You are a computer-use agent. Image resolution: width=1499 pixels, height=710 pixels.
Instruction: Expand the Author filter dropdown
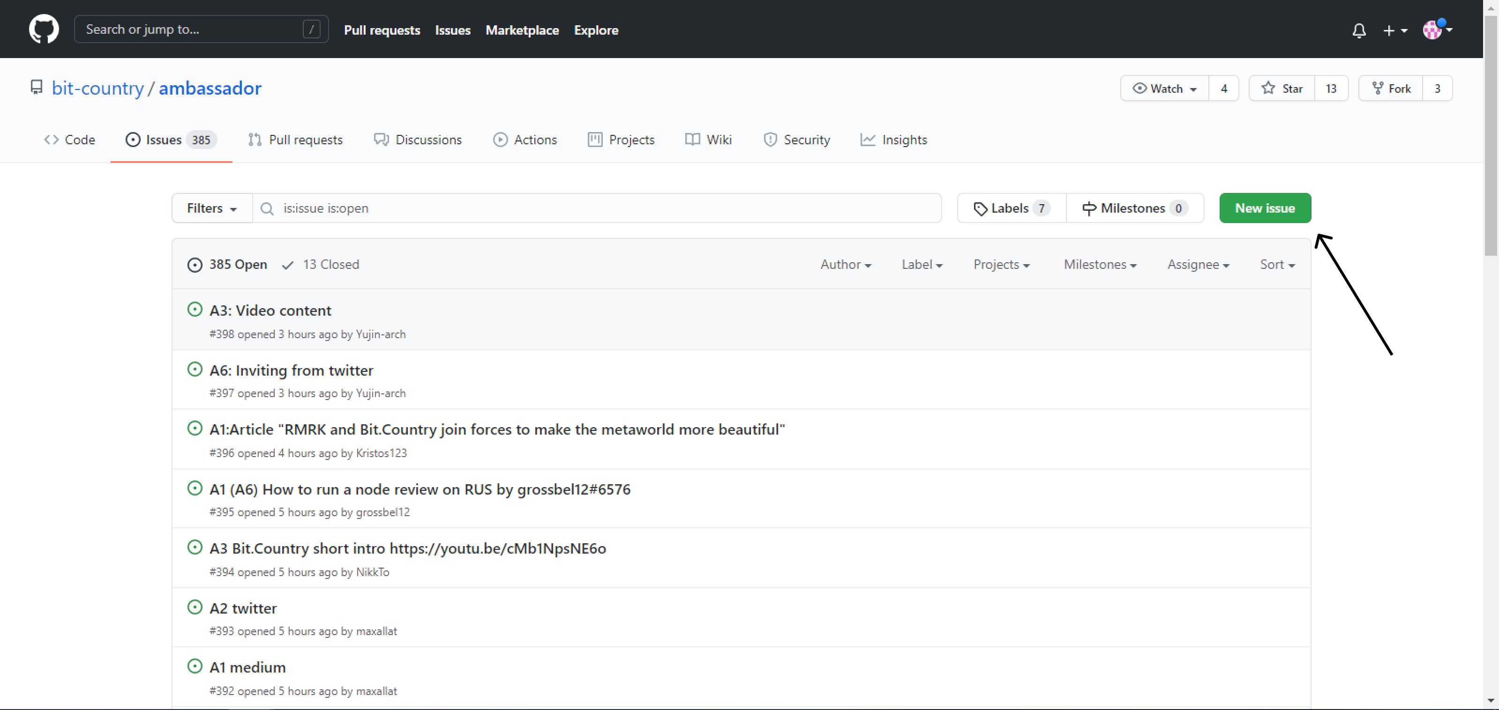coord(845,265)
